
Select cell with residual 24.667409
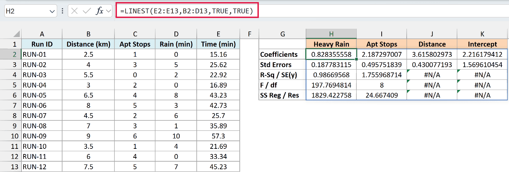coord(382,95)
